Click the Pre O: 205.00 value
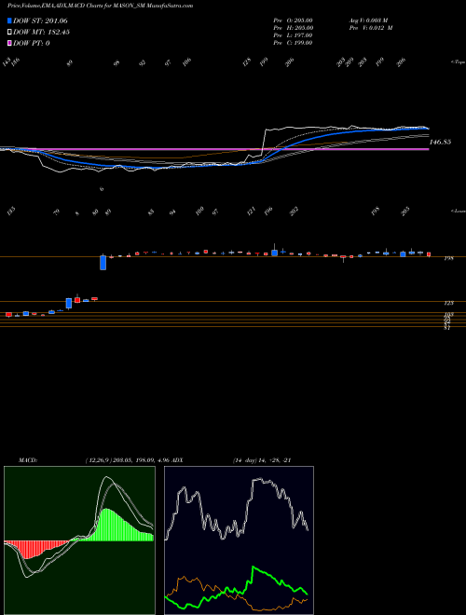 coord(293,20)
